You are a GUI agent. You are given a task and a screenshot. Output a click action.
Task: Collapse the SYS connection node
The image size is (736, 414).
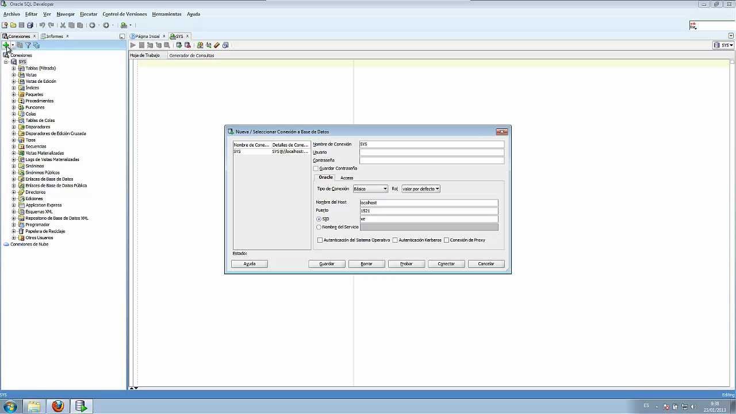click(6, 62)
